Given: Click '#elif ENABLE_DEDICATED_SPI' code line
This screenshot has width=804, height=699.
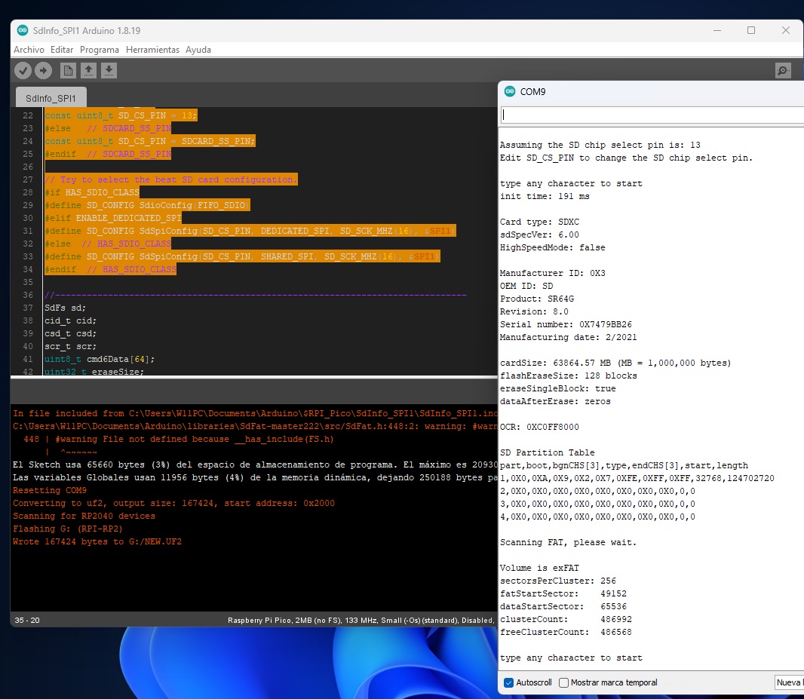Looking at the screenshot, I should [x=113, y=219].
